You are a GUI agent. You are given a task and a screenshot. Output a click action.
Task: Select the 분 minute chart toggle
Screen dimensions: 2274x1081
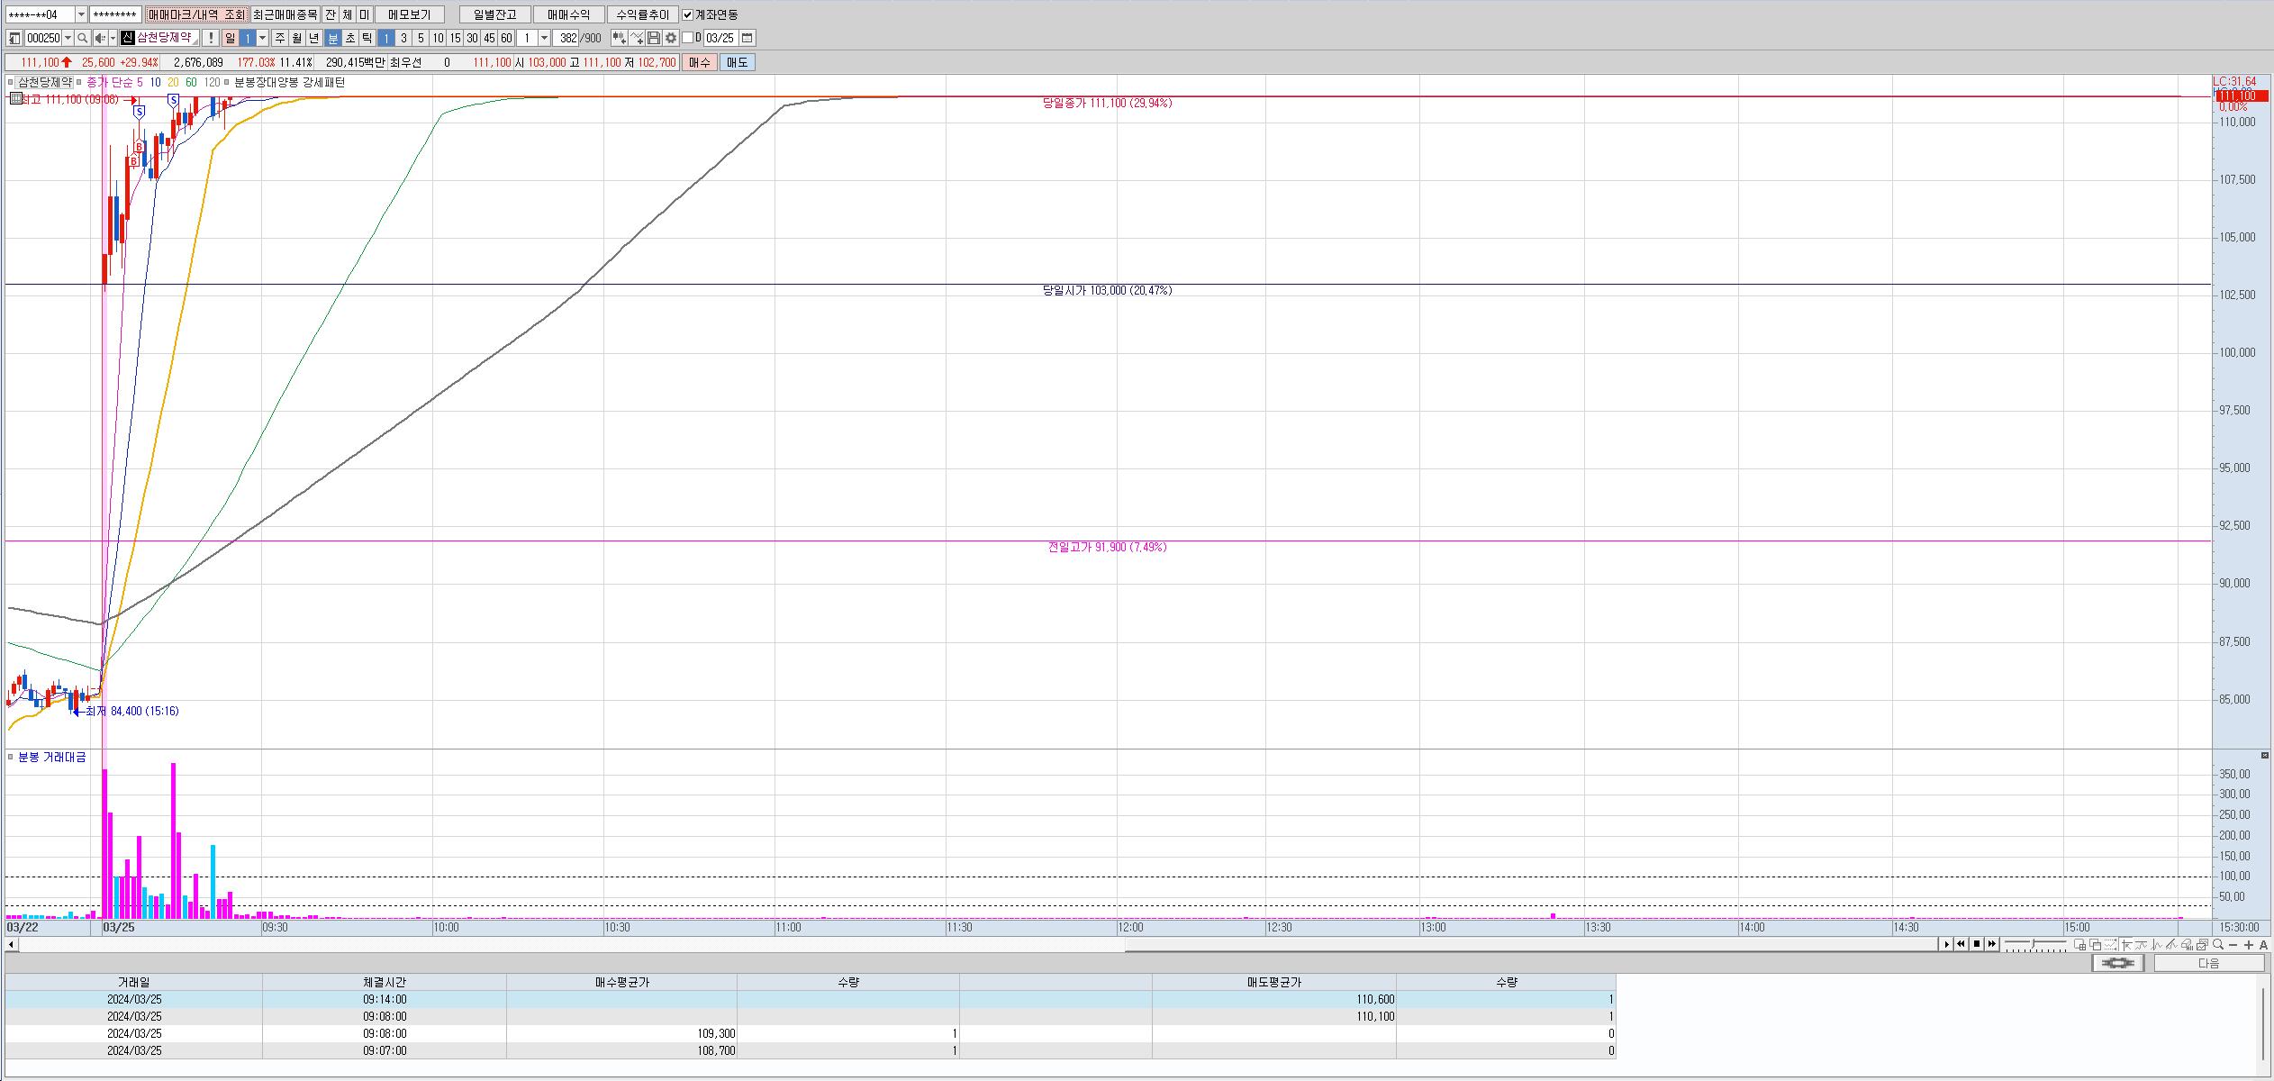(332, 38)
